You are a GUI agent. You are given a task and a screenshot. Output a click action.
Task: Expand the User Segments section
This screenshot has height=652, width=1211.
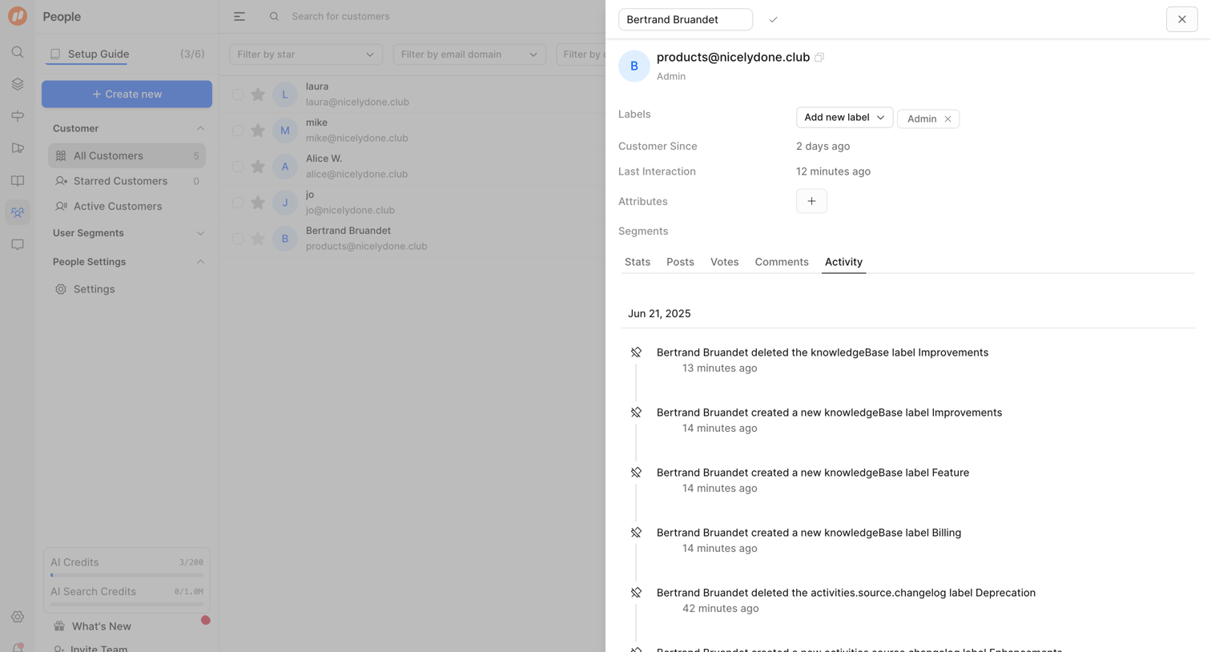(x=200, y=233)
